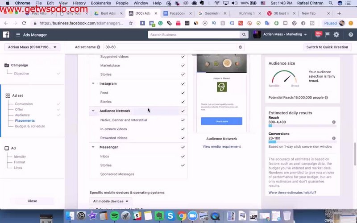Click the info icon beside Ad set name
This screenshot has height=223, width=357.
[98, 47]
